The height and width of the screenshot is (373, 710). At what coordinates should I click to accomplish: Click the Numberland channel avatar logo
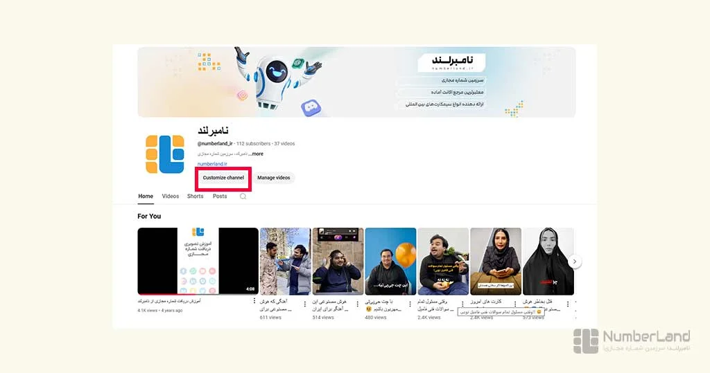pos(165,154)
